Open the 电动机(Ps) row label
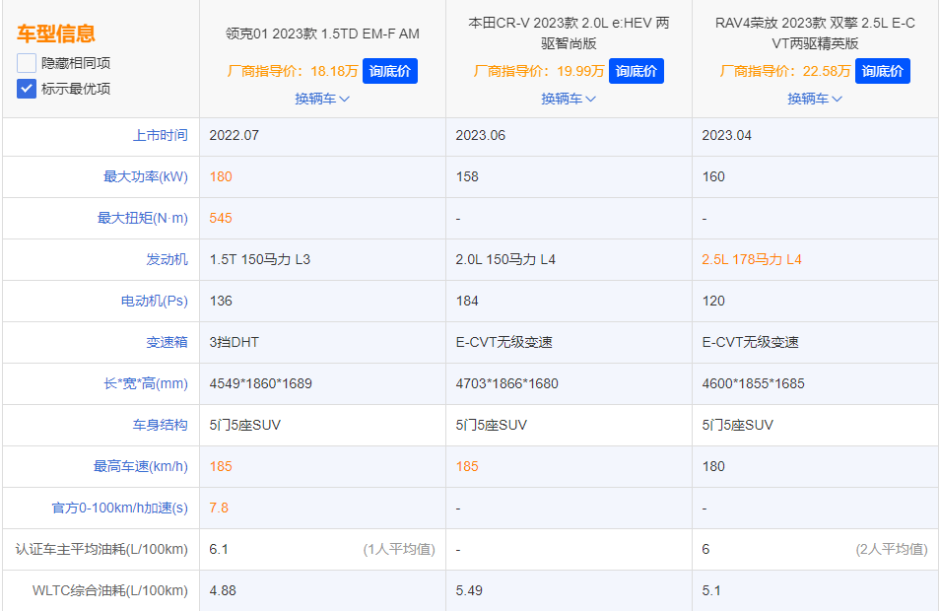939x611 pixels. (x=153, y=301)
